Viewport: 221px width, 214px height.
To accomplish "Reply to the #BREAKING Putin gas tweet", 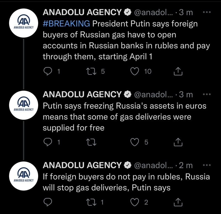I will [x=48, y=72].
